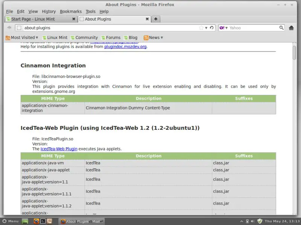Click the Cinnamon Integration heading
The image size is (301, 225).
pos(53,65)
